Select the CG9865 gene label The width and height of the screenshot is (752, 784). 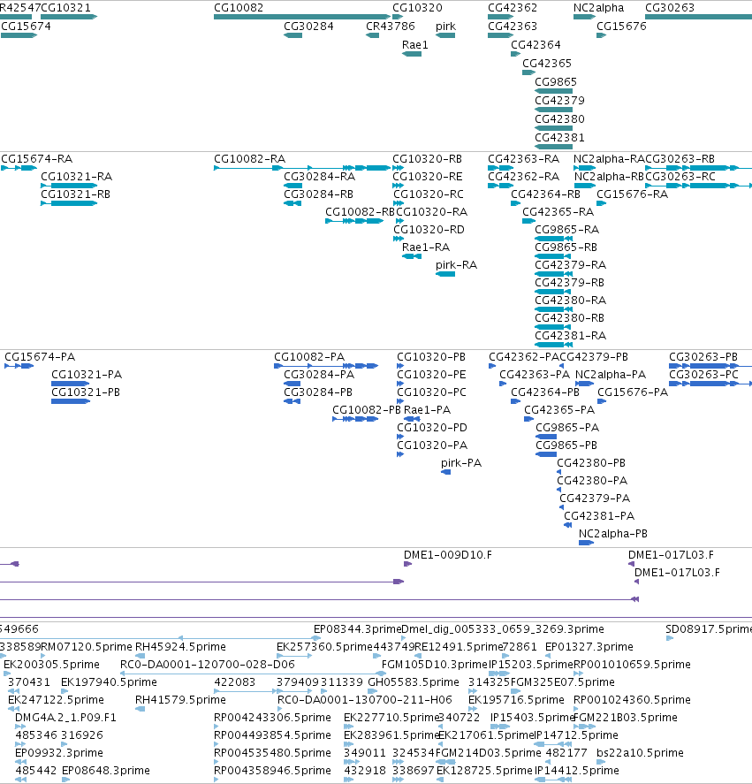[556, 82]
